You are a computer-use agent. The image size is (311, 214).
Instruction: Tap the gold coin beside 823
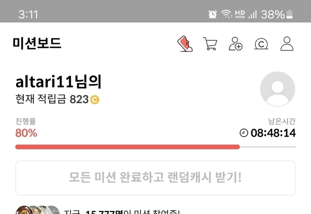pos(95,100)
